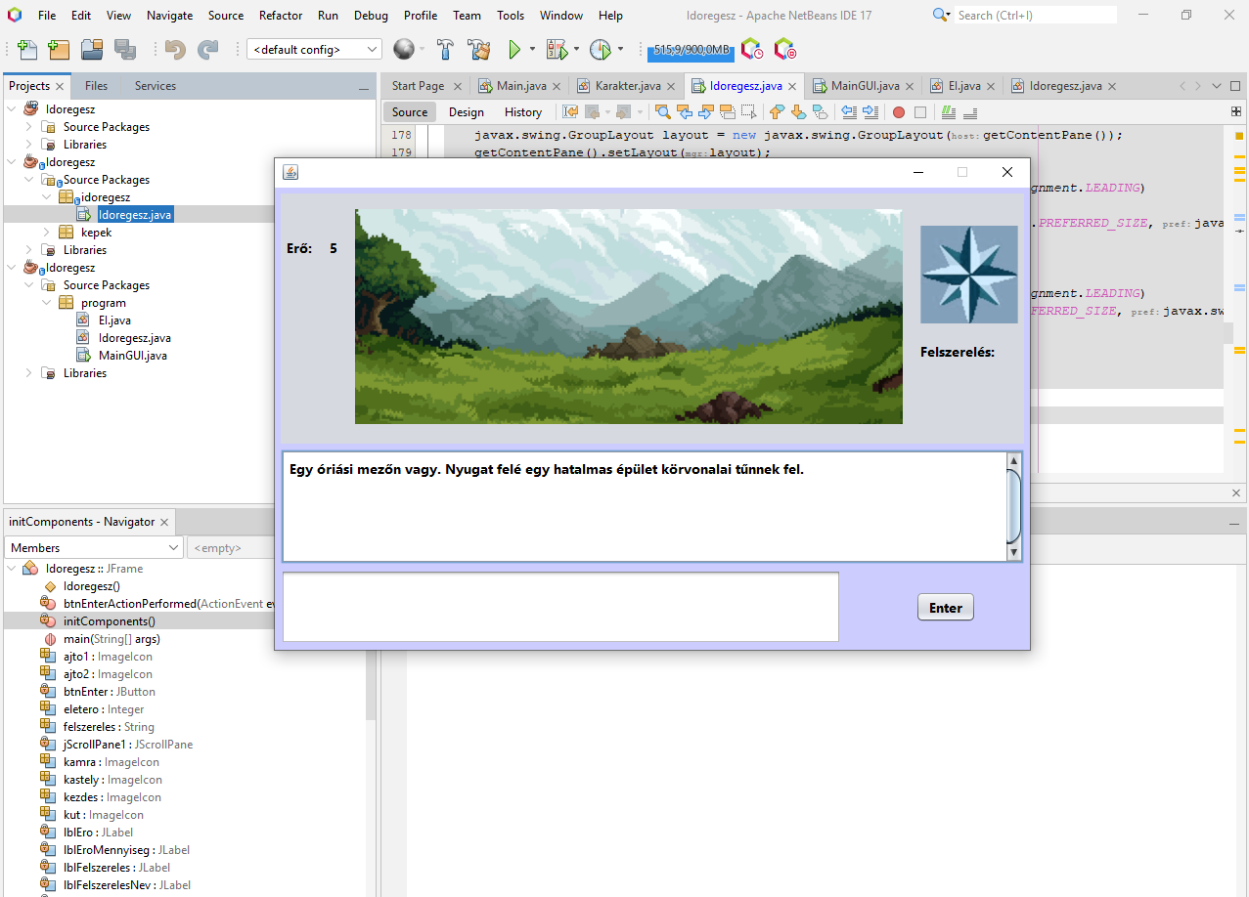Start macro recording with the red circle
Screen dimensions: 1249x897
coord(898,112)
